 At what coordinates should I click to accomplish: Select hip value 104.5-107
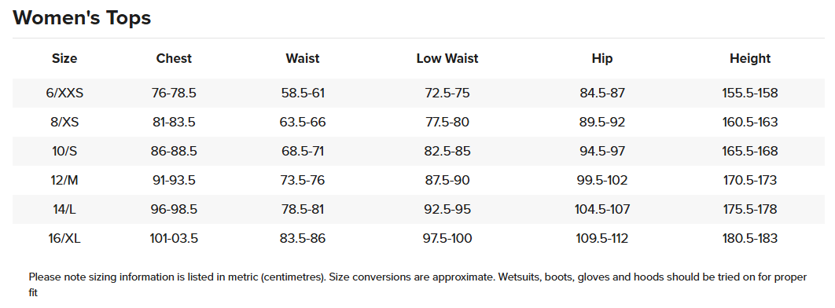pos(602,210)
